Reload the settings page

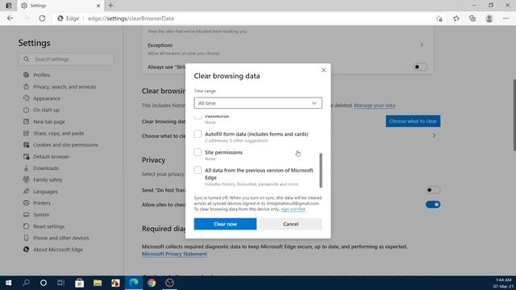[42, 19]
